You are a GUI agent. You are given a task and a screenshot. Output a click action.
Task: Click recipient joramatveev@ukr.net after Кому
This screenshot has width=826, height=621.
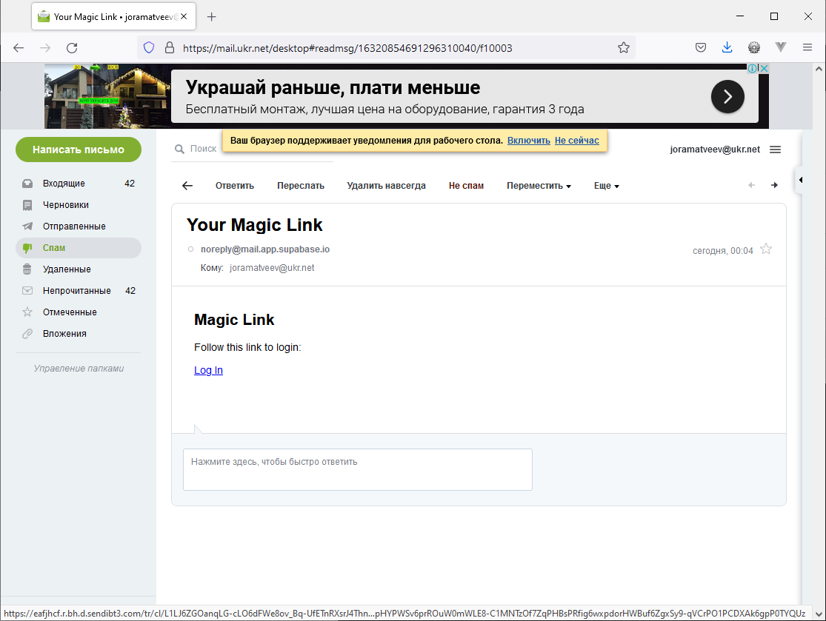272,267
